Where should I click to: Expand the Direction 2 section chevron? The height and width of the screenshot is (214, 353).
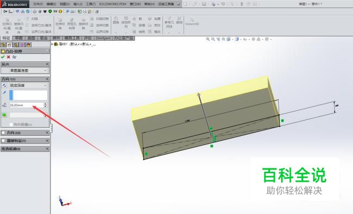click(47, 133)
